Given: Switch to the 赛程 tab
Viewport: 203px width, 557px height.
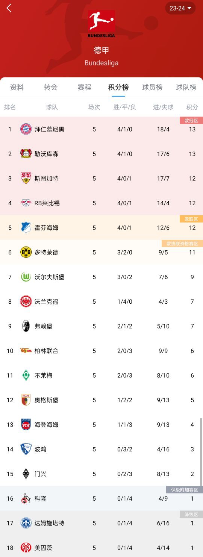Looking at the screenshot, I should click(85, 87).
